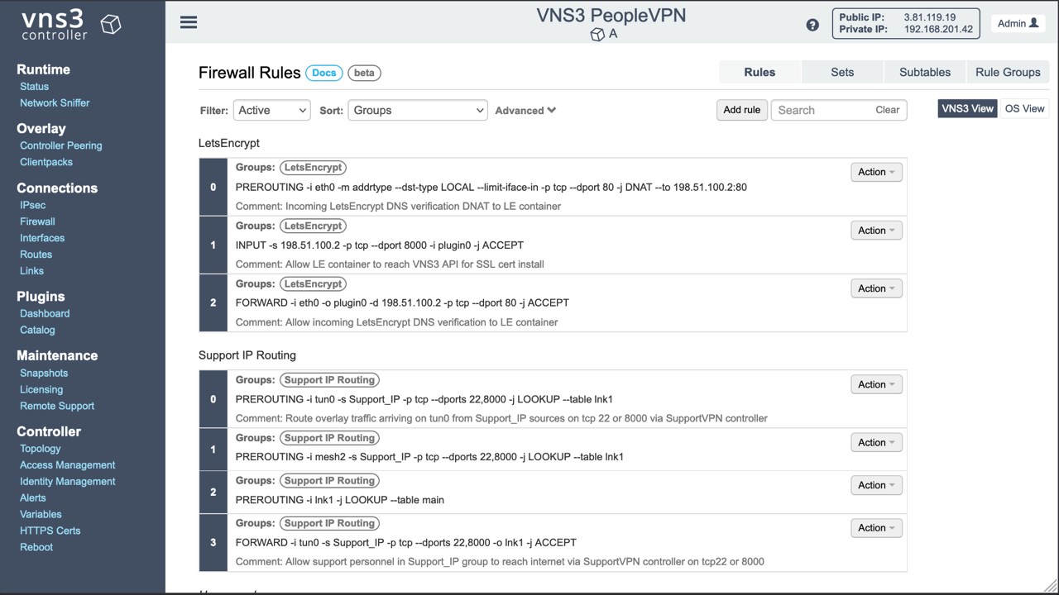Open Licensing page
Viewport: 1059px width, 595px height.
41,389
